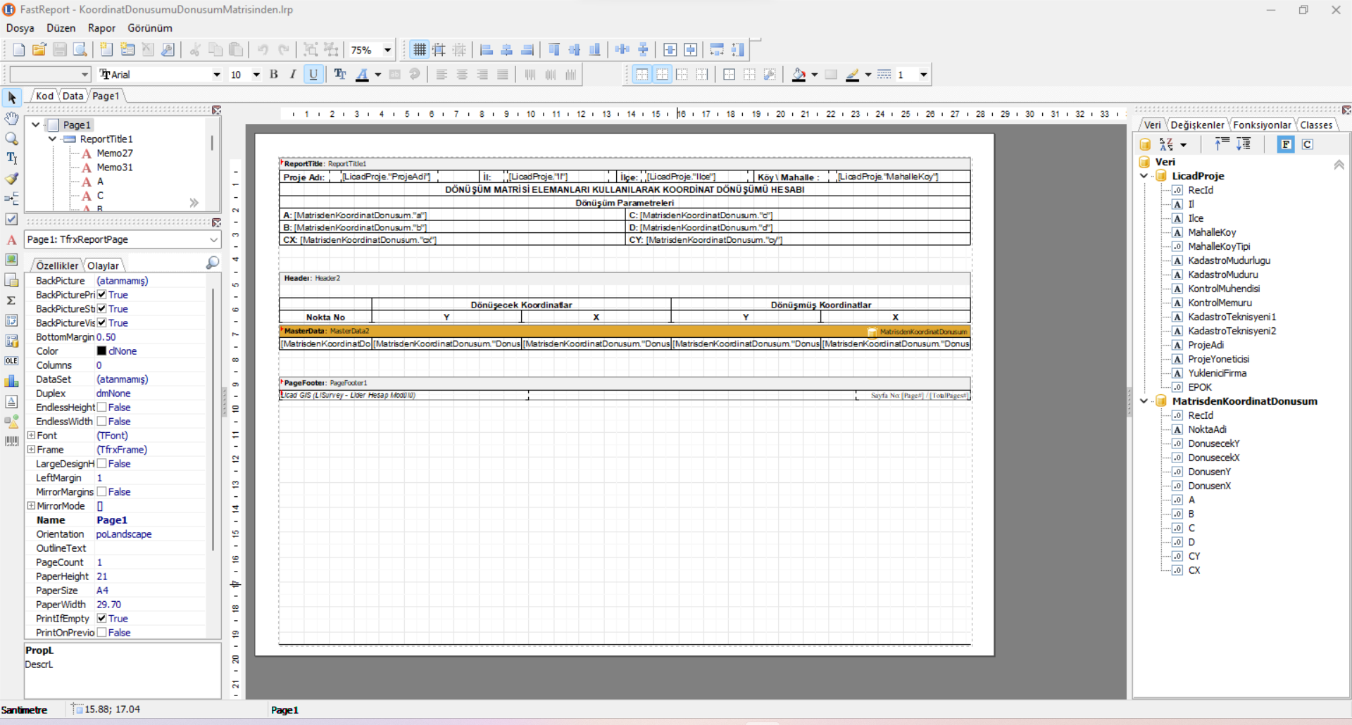The image size is (1352, 725).
Task: Toggle the Show grid button
Action: (420, 49)
